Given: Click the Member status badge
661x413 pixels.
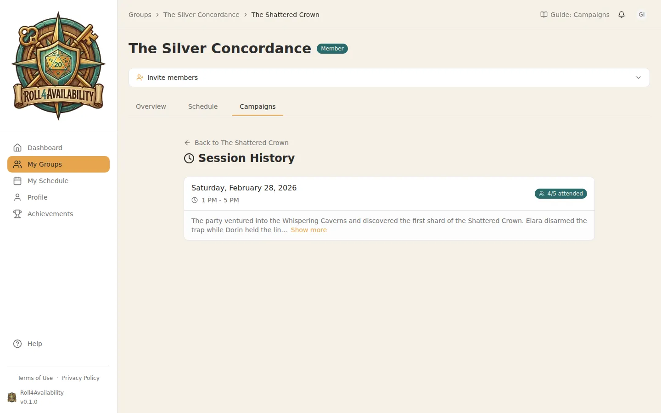Looking at the screenshot, I should (x=332, y=48).
